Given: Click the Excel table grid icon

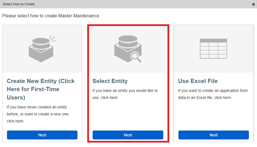Looking at the screenshot, I should (214, 49).
